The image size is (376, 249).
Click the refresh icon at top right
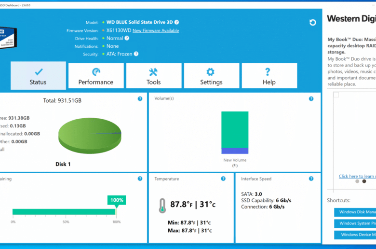[312, 22]
